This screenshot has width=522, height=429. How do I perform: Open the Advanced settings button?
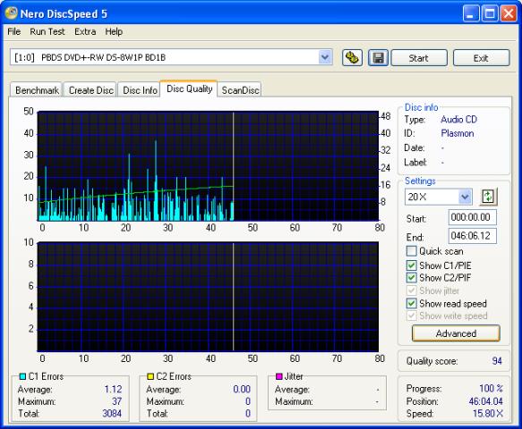[456, 333]
